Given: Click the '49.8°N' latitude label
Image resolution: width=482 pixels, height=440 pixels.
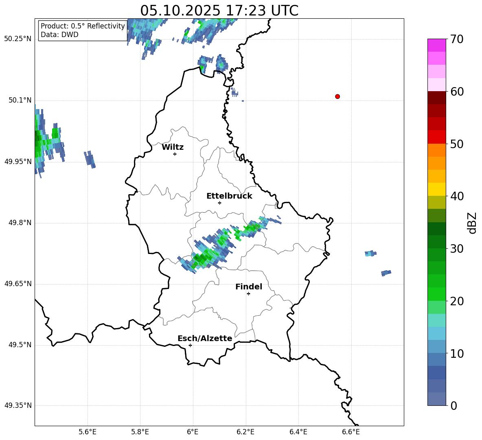Looking at the screenshot, I should tap(20, 223).
